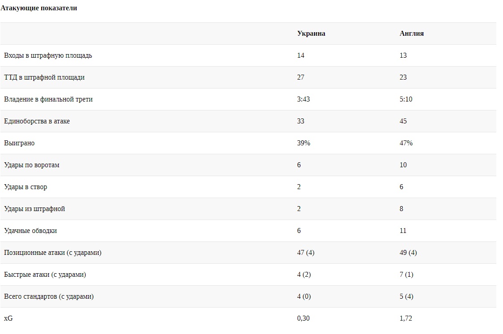Click the 'Всего стандартов (с ударами)' label
The height and width of the screenshot is (334, 503).
coord(49,296)
